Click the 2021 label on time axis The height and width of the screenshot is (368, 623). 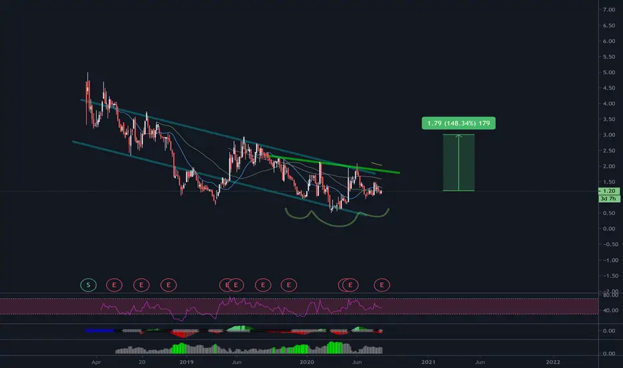coord(428,362)
